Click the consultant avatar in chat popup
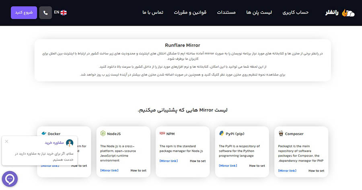 [70, 143]
